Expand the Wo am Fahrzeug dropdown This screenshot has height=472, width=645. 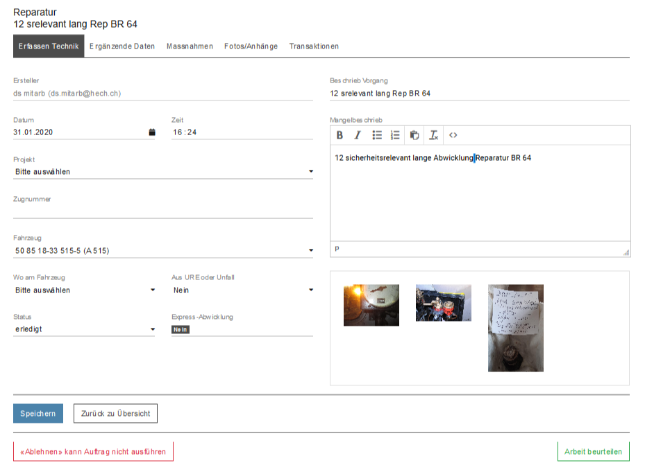coord(84,290)
